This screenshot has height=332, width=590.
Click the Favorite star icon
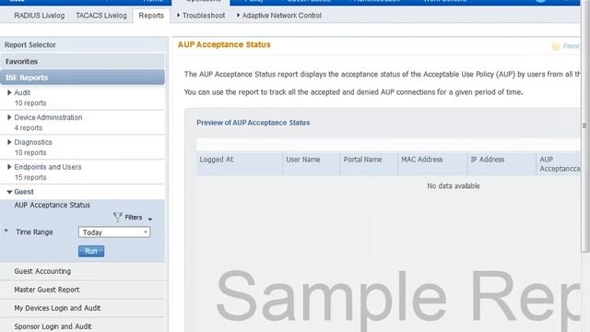tap(556, 46)
